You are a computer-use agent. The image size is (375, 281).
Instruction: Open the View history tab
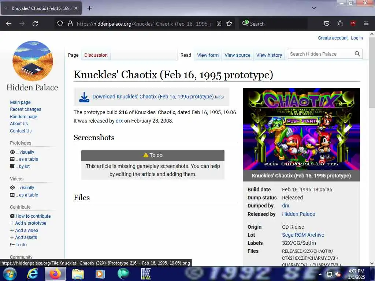(x=269, y=55)
